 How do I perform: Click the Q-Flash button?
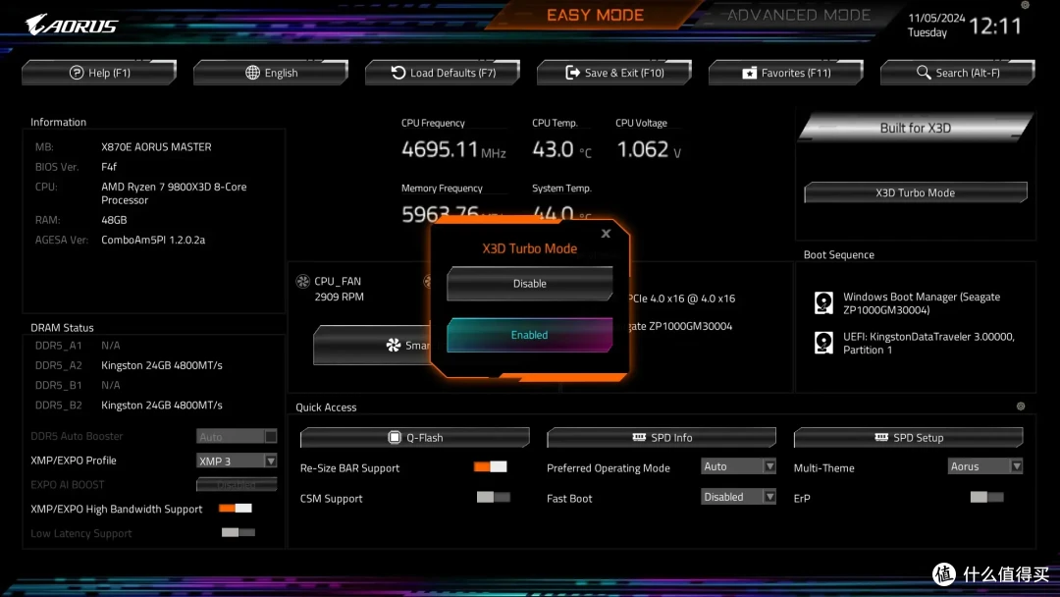(x=415, y=437)
